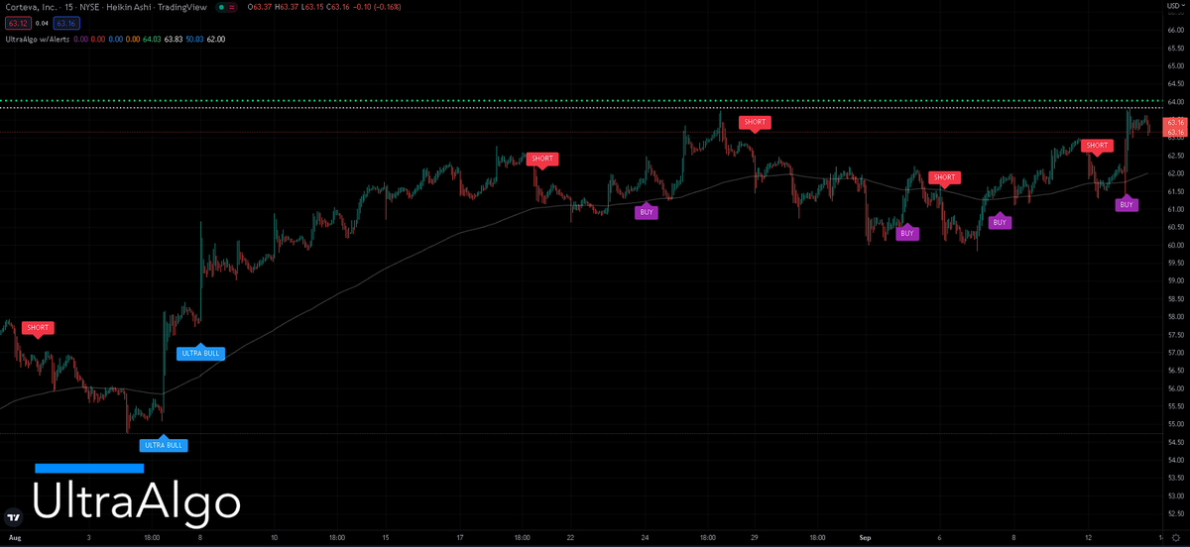
Task: Click the lower ULTRA BULL signal label
Action: coord(164,445)
